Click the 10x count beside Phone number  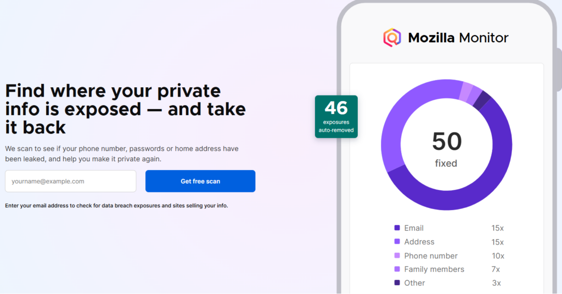[x=497, y=256]
